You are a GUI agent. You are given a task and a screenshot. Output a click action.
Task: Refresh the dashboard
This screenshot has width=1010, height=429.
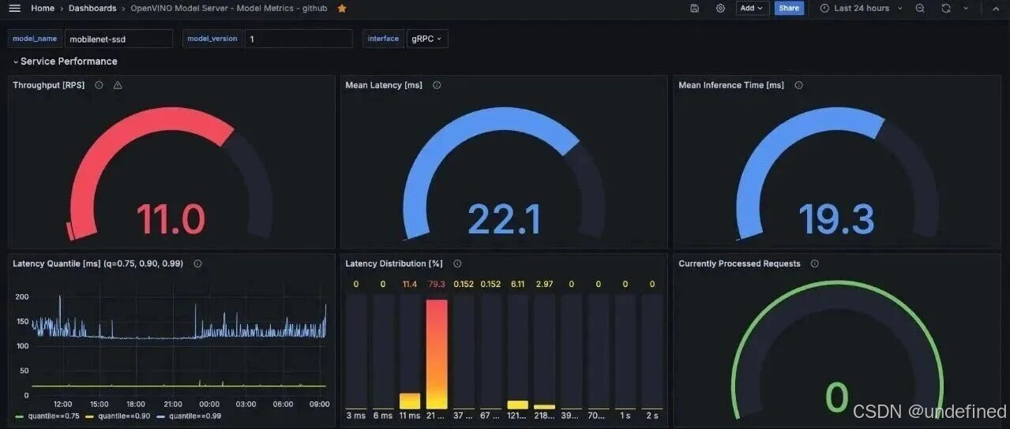[946, 8]
